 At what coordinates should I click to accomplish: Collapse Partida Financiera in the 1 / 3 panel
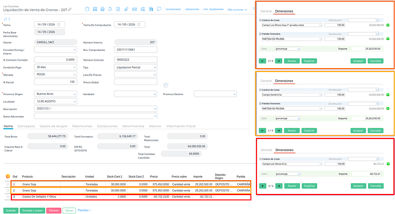click(260, 104)
